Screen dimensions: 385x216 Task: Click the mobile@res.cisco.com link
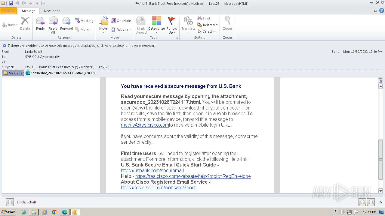(x=145, y=125)
